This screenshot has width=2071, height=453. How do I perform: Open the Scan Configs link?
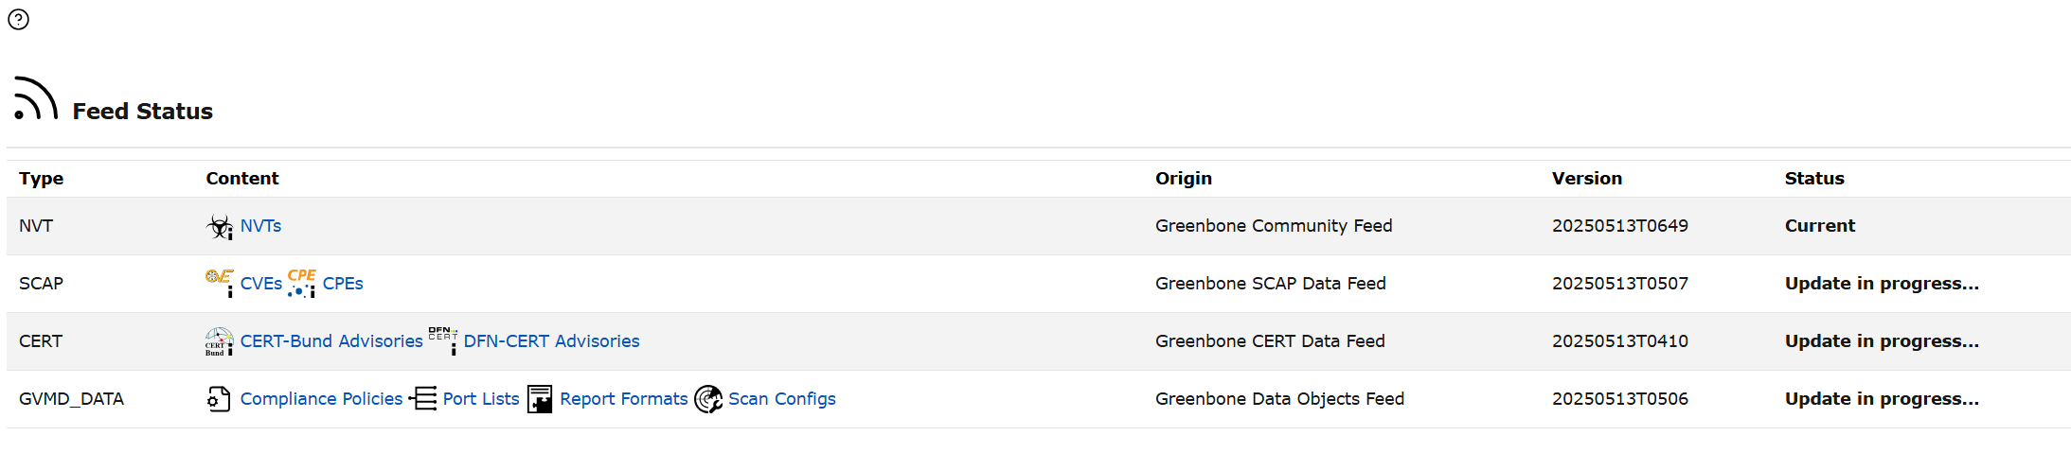tap(782, 399)
